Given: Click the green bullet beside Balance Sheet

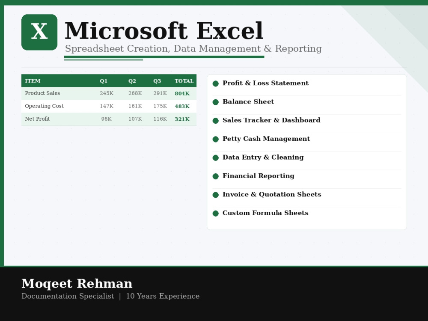Looking at the screenshot, I should click(x=216, y=102).
